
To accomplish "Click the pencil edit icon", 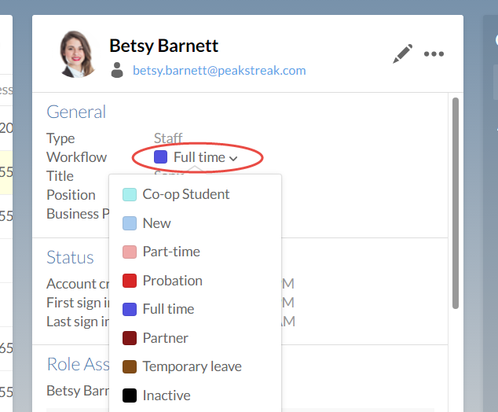I will 402,54.
